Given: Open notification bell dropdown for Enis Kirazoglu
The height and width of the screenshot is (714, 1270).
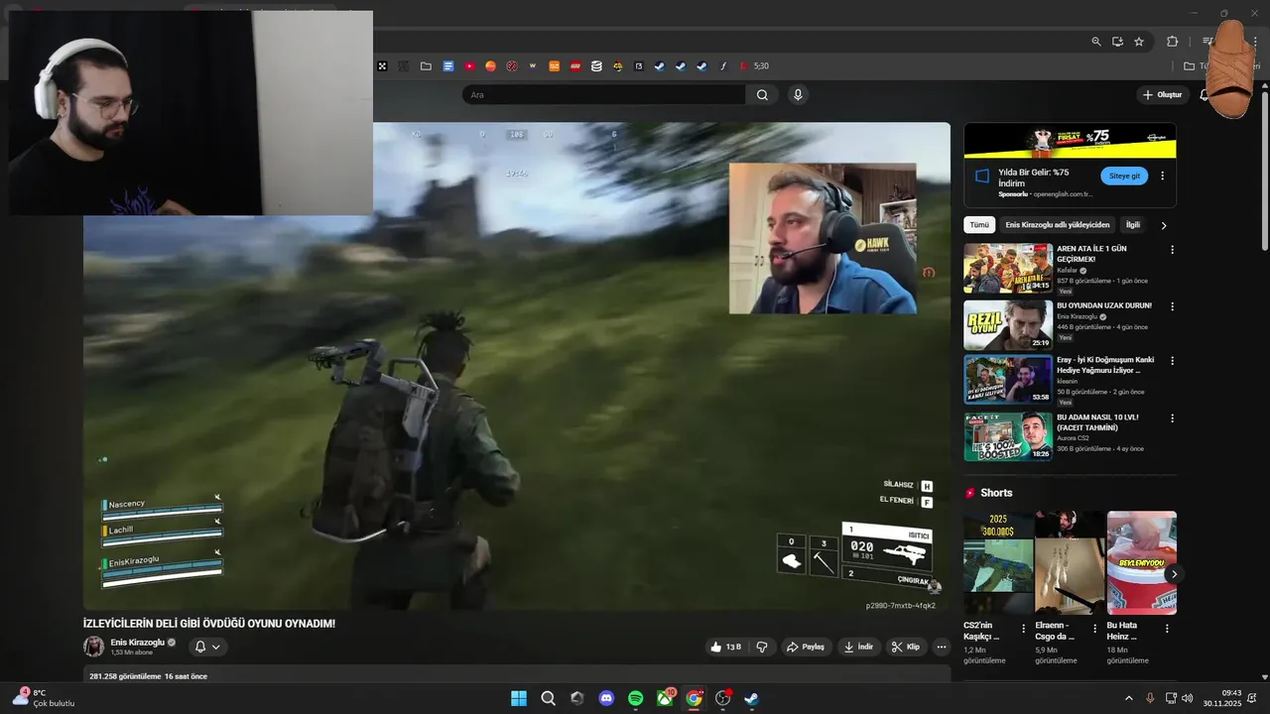Looking at the screenshot, I should [207, 647].
